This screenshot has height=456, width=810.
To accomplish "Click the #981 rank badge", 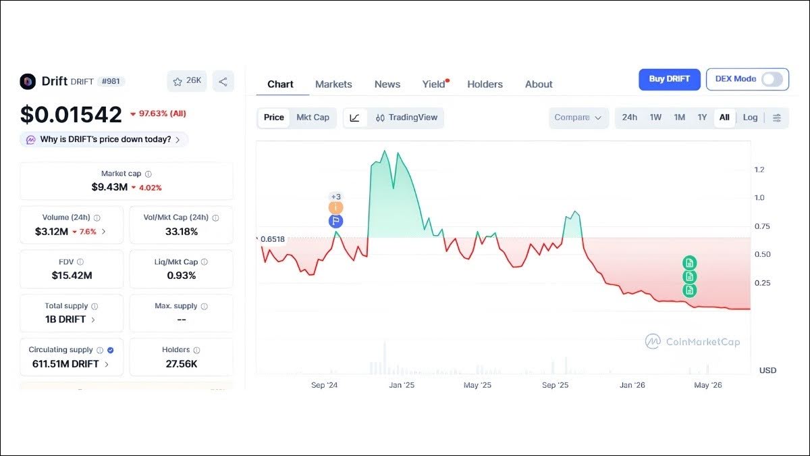I will pyautogui.click(x=111, y=82).
